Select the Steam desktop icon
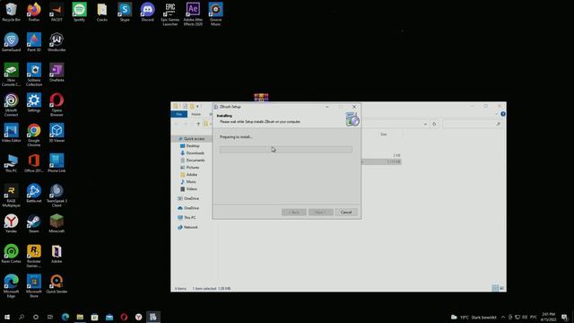Viewport: 574px width, 323px height. pos(34,223)
